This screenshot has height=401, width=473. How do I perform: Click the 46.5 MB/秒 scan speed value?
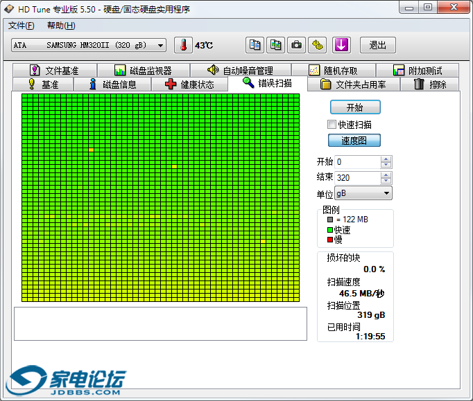(x=361, y=294)
